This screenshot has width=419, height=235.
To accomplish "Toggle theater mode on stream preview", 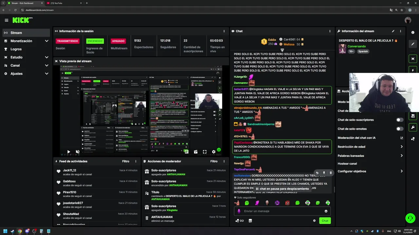I will [x=195, y=152].
